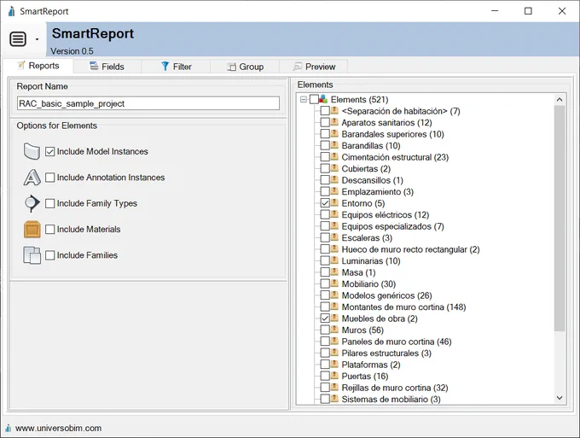Screen dimensions: 580x438
Task: Switch to the Reports tab
Action: tap(38, 66)
